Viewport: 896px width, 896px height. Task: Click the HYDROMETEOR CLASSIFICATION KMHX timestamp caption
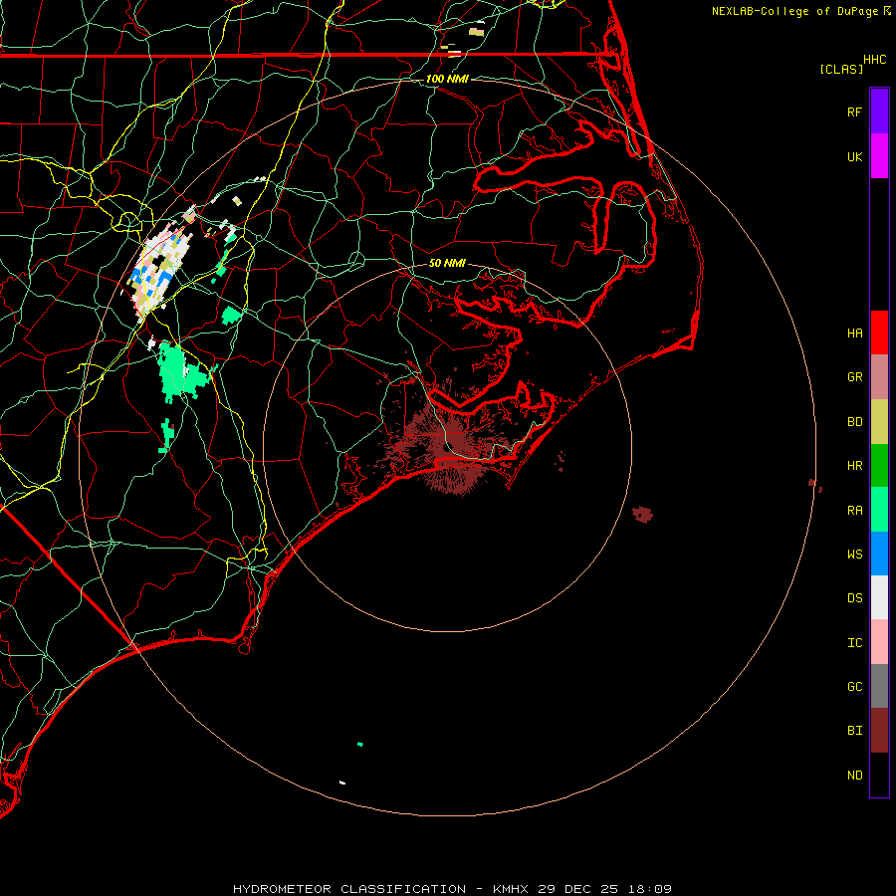452,889
